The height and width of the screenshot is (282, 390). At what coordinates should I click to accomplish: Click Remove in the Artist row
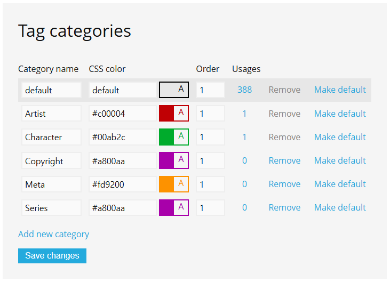coord(284,114)
